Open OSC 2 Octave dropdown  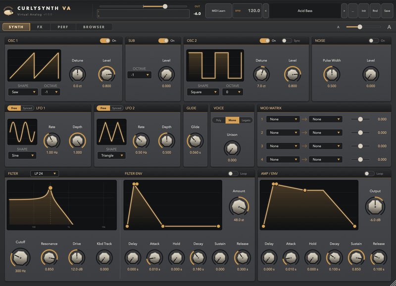click(233, 92)
